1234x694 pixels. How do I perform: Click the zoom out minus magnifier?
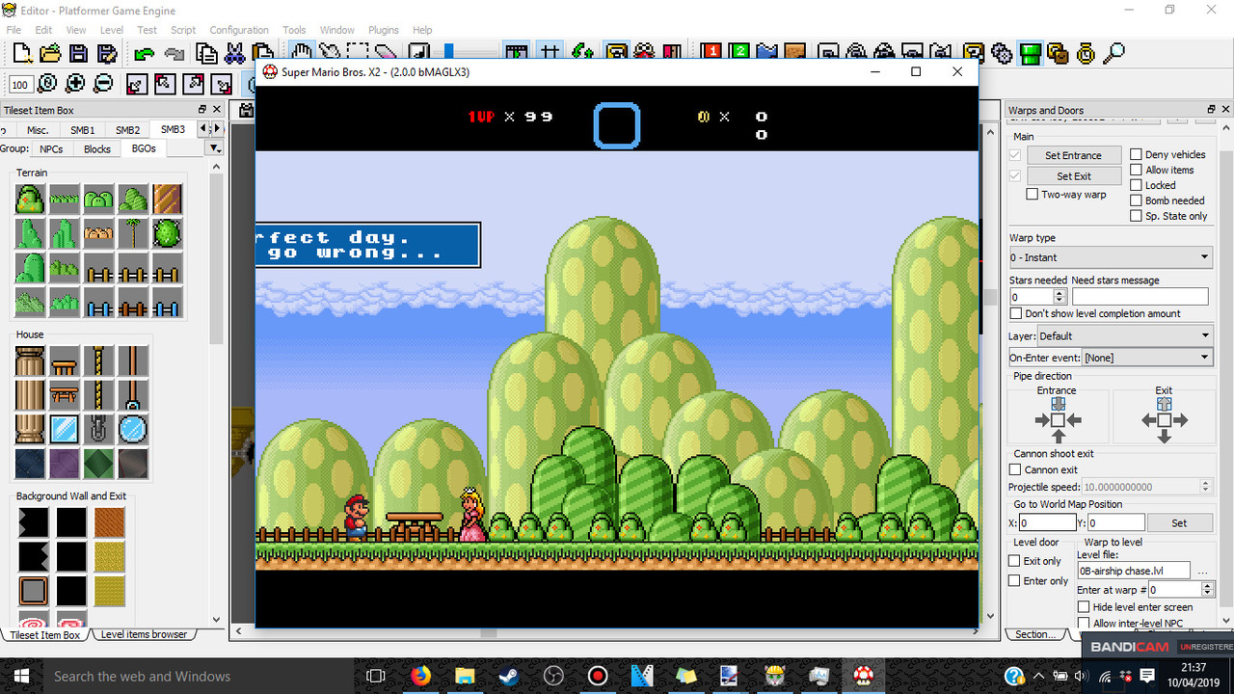tap(103, 84)
